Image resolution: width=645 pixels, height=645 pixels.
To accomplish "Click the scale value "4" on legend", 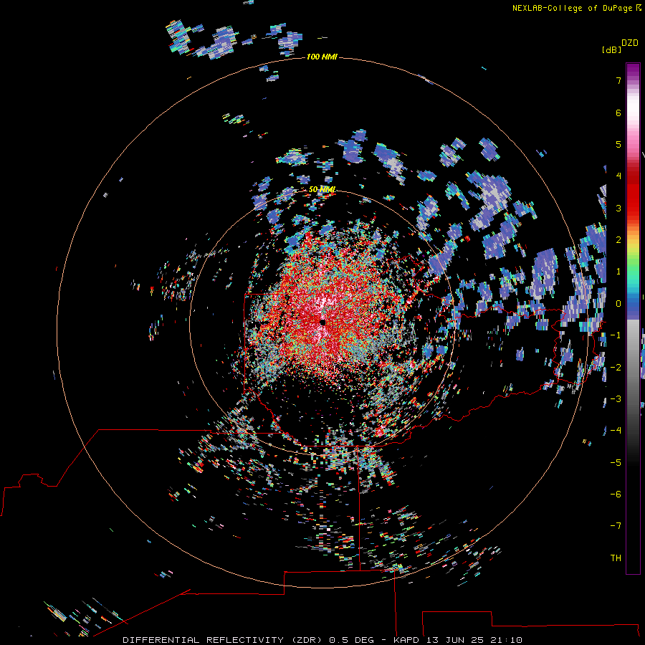I will [x=618, y=176].
